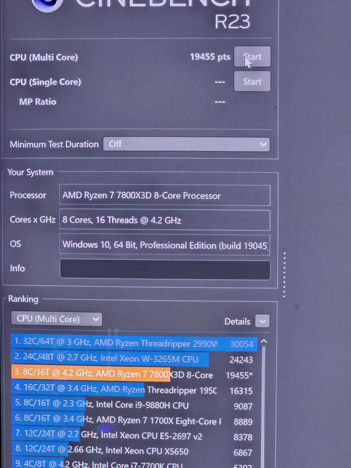Screen dimensions: 351x468
Task: Click the vertical dotted panel splitter handle
Action: click(x=284, y=274)
